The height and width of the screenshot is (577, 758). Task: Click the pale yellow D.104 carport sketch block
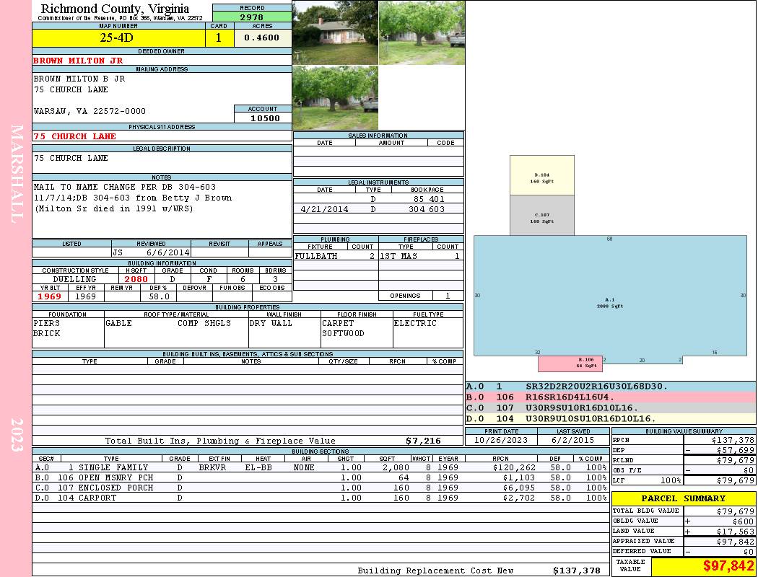[x=542, y=175]
